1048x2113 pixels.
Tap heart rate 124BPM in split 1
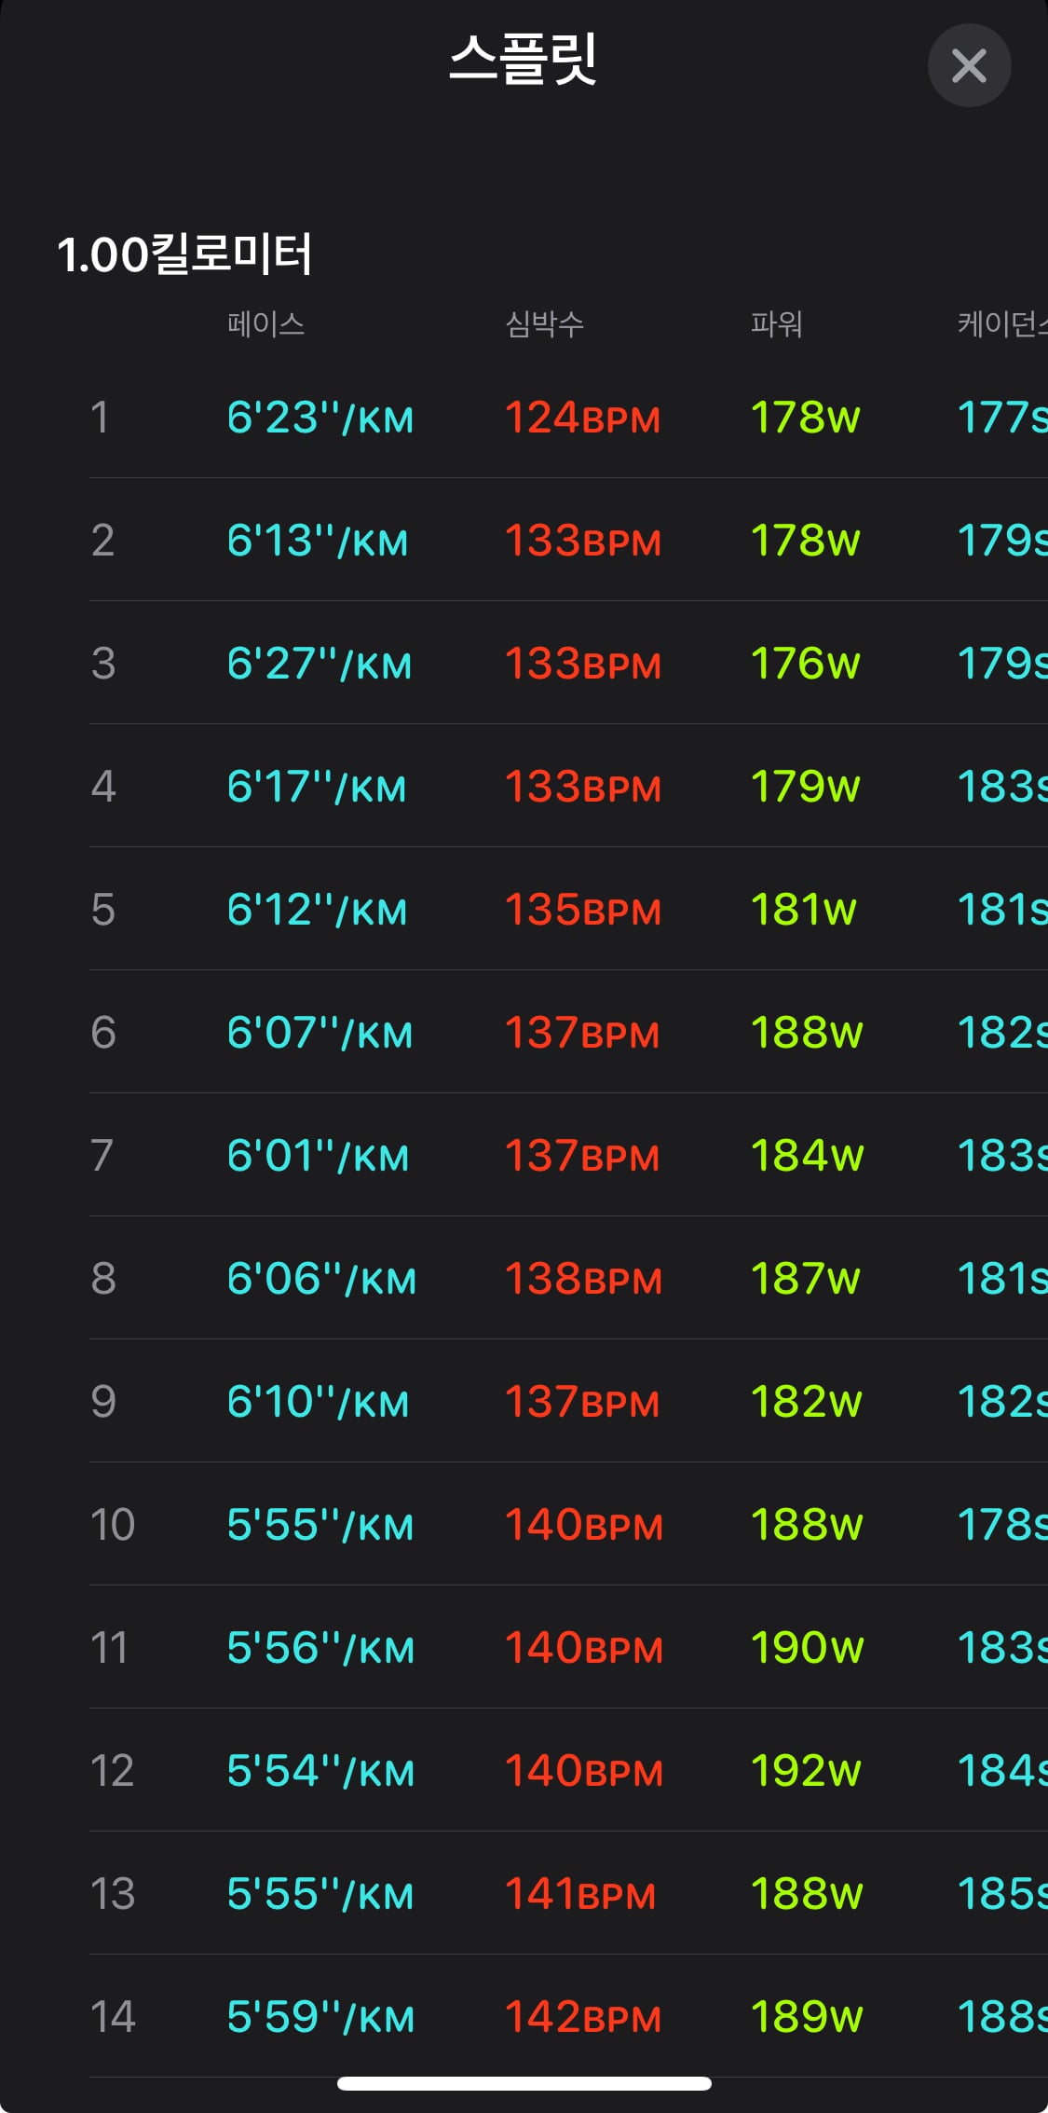pos(582,418)
